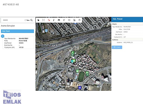The height and width of the screenshot is (107, 143).
Task: Select the Kds. Parsel results tab
Action: coord(17,31)
